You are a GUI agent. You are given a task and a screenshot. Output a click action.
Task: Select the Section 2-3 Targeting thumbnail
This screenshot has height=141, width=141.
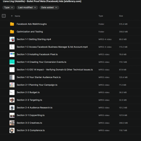[x=12, y=100]
